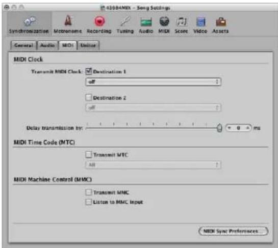
Task: Switch to the Audio sub-tab
Action: (x=47, y=45)
